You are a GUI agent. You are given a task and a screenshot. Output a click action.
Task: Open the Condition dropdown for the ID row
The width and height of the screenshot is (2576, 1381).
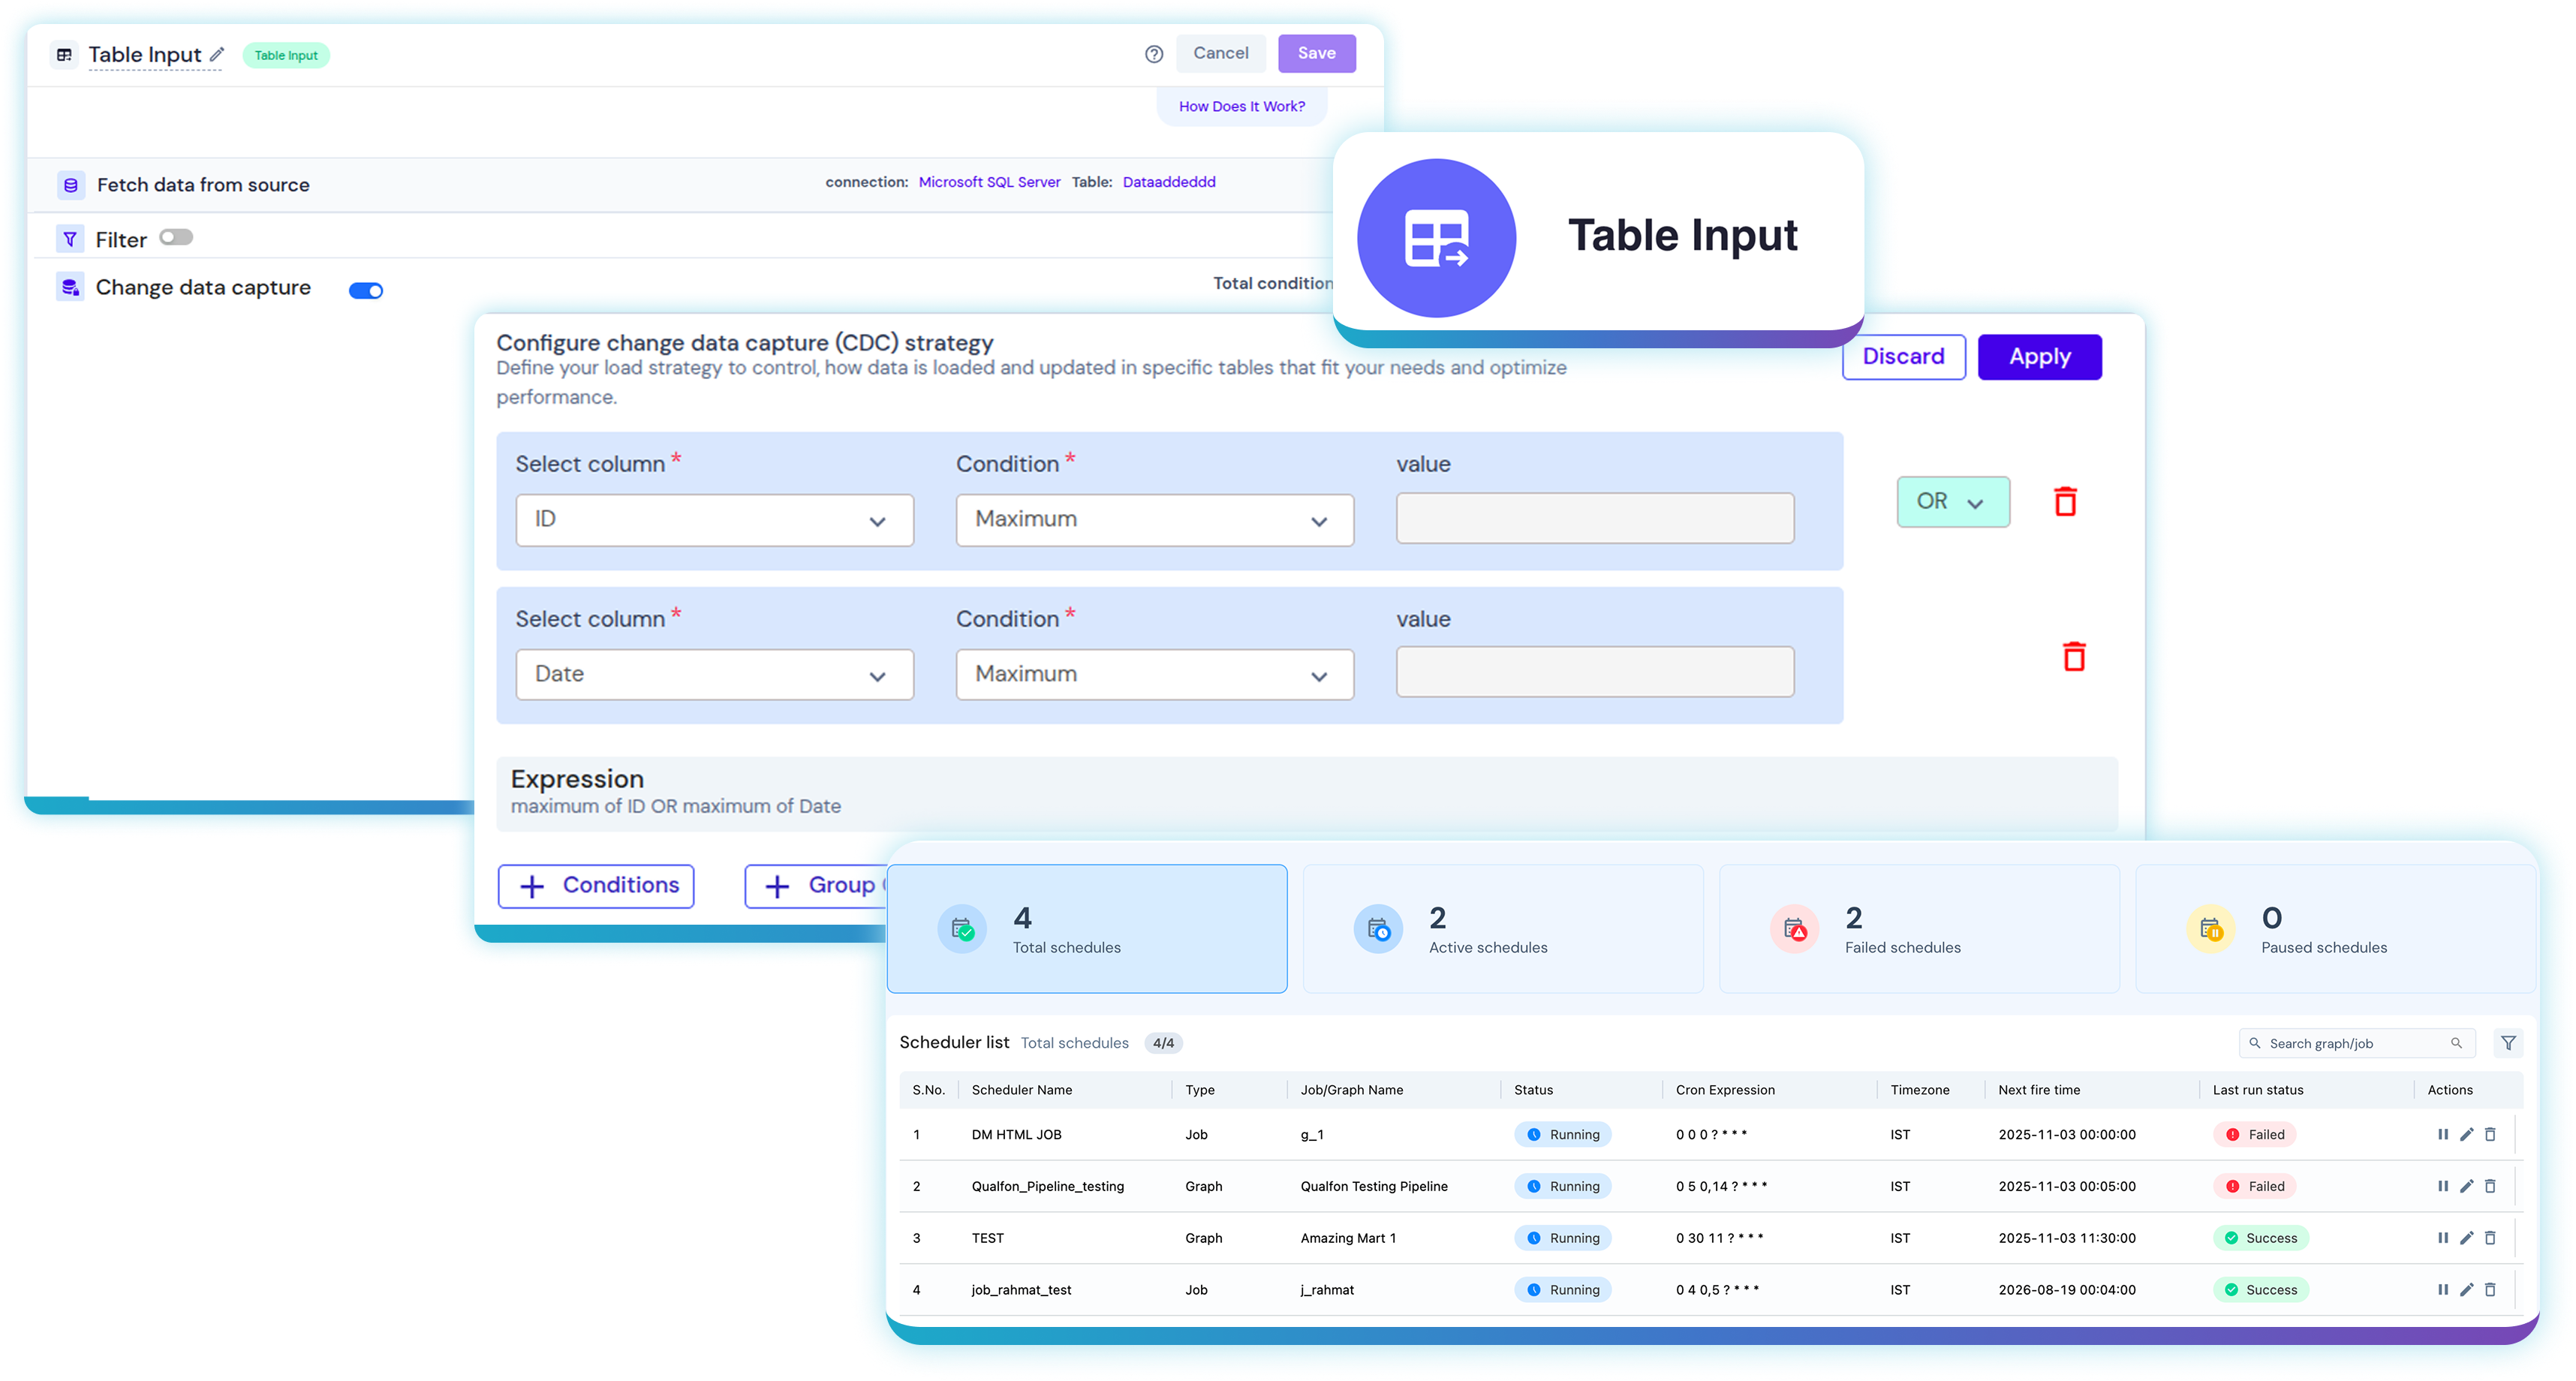pyautogui.click(x=1155, y=520)
